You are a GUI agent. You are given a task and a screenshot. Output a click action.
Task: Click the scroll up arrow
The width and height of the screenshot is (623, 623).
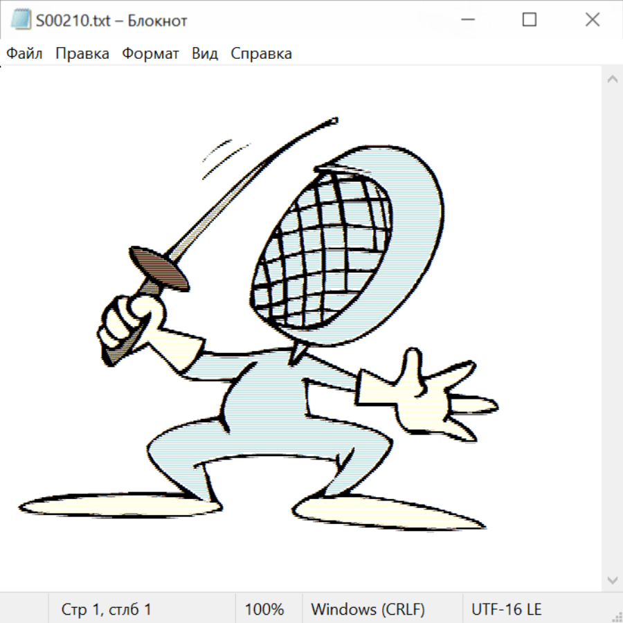click(612, 79)
